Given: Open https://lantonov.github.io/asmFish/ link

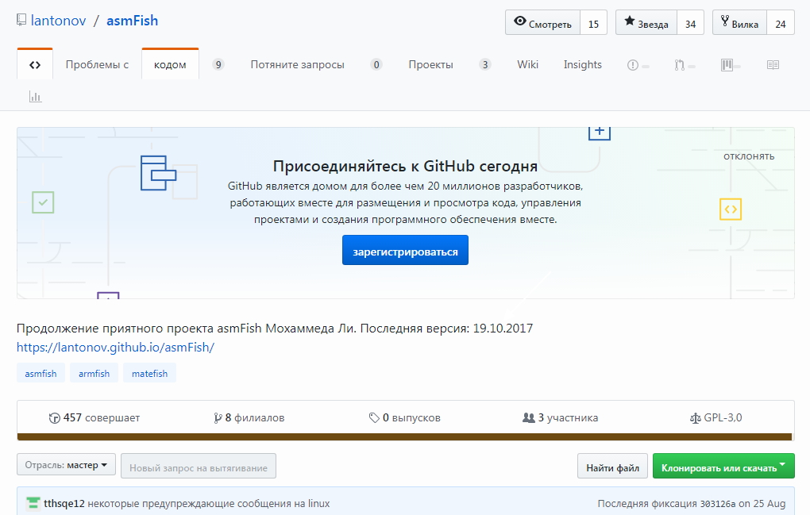Looking at the screenshot, I should click(x=115, y=348).
